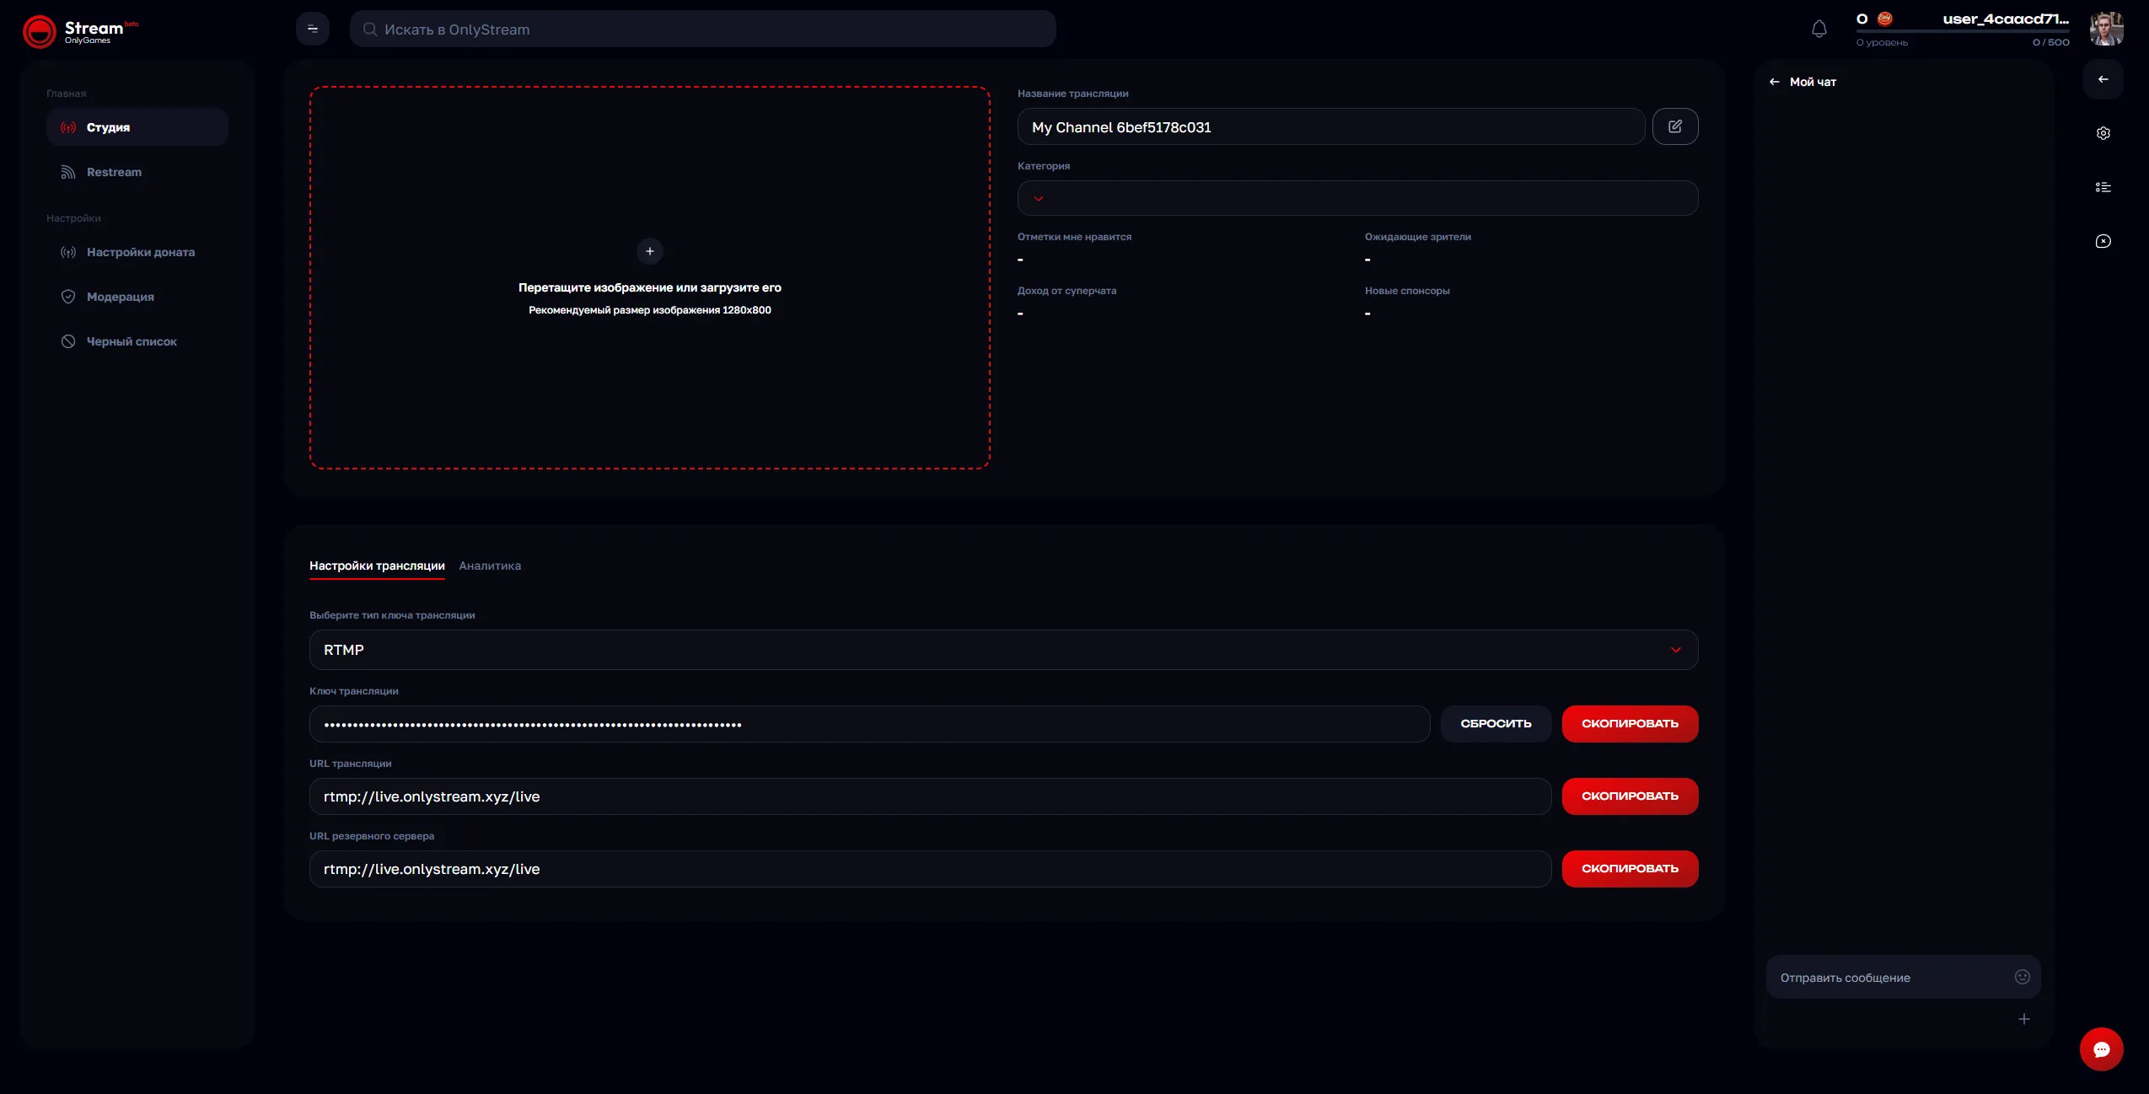Copy the stream URL with СКОПИРОВАТЬ
This screenshot has width=2149, height=1094.
1629,796
